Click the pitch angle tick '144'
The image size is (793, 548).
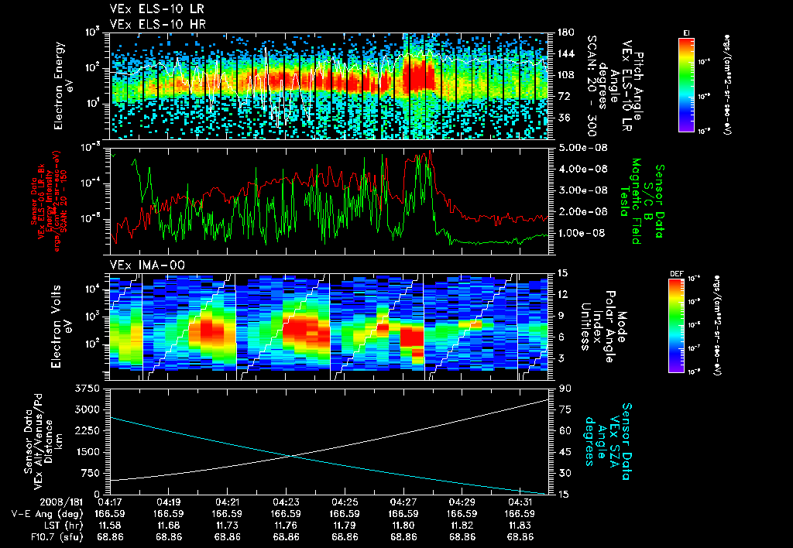coord(566,53)
